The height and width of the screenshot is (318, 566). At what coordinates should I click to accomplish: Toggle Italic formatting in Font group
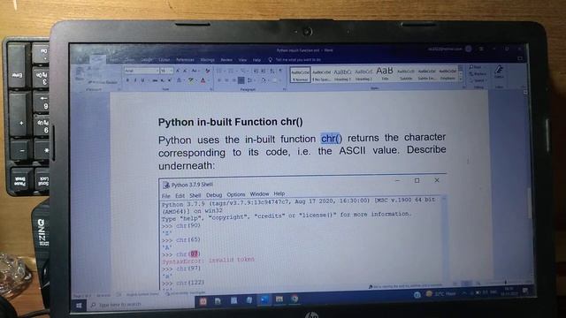click(x=135, y=80)
